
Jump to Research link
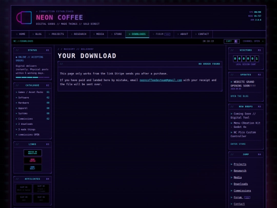[x=240, y=171]
